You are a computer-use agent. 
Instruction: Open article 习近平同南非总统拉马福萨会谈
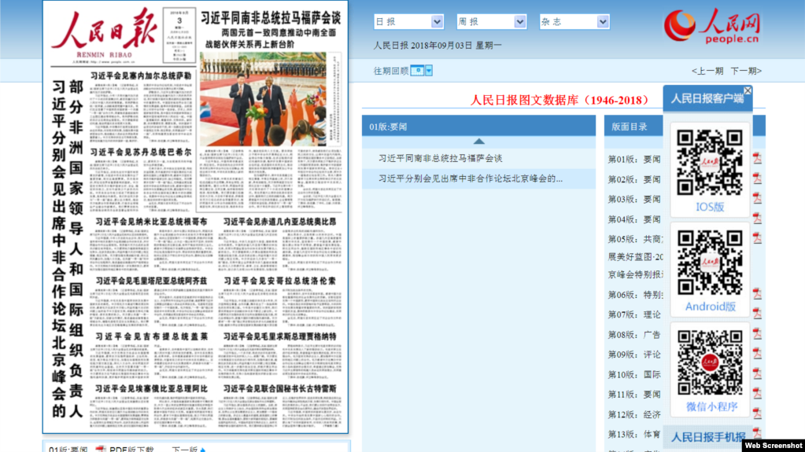point(440,159)
